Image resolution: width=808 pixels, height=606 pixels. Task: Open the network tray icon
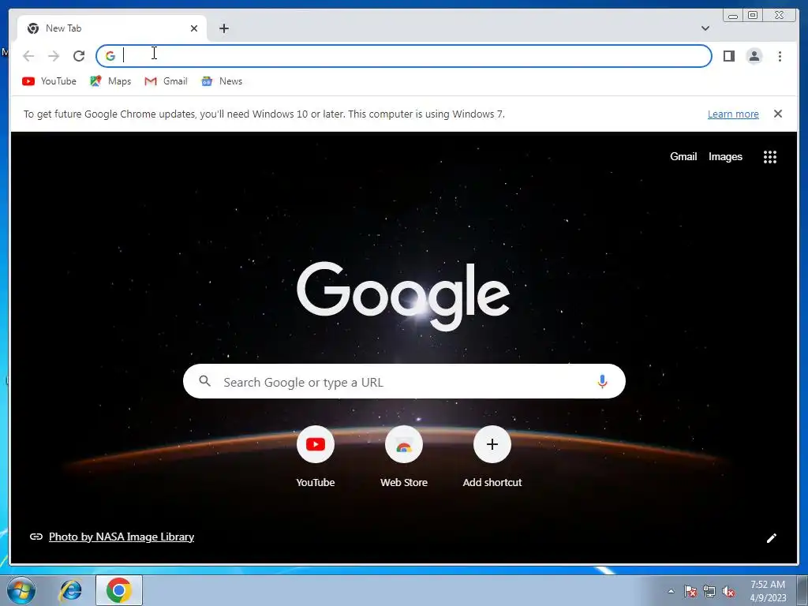click(709, 591)
